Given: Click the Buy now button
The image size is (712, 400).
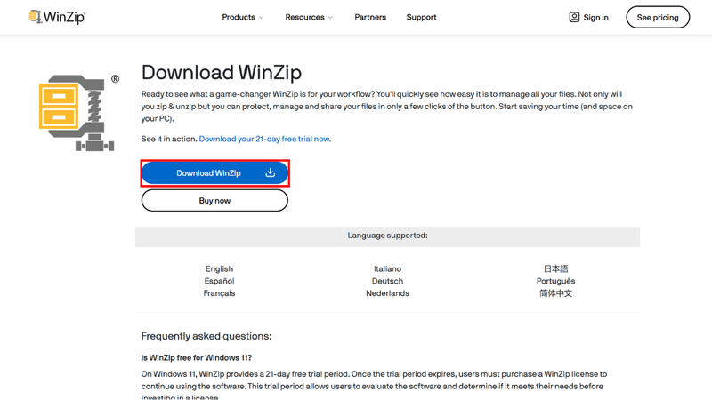Looking at the screenshot, I should tap(214, 201).
